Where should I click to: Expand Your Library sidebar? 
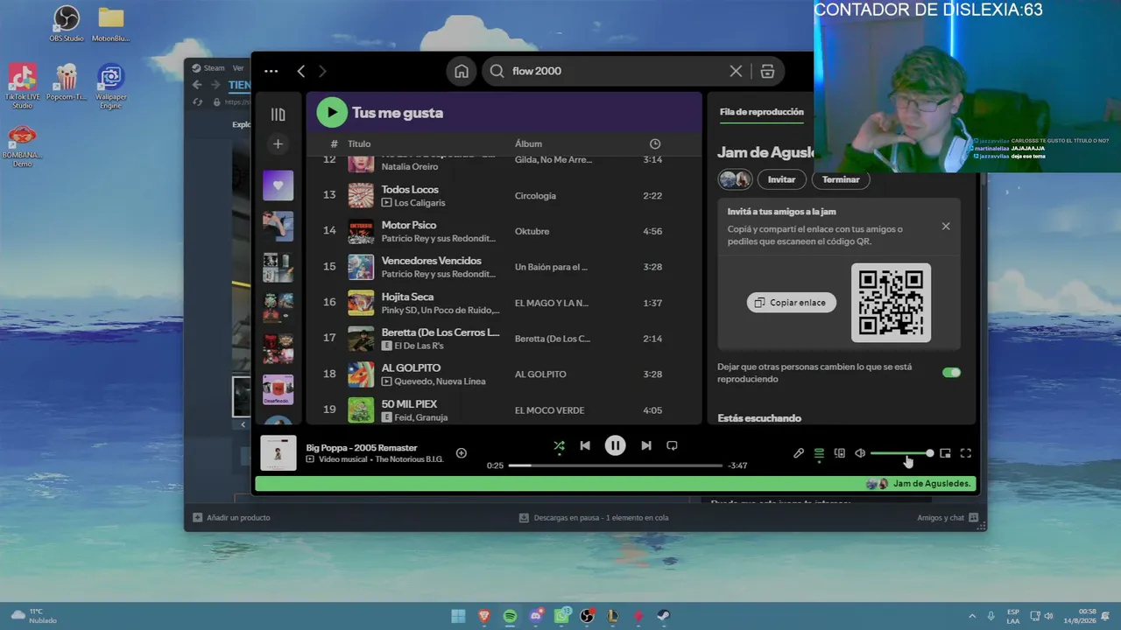tap(278, 115)
